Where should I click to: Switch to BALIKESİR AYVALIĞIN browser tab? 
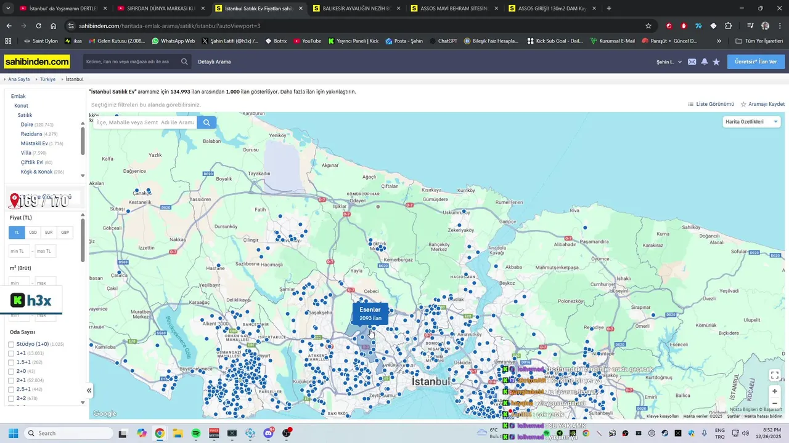pyautogui.click(x=355, y=9)
